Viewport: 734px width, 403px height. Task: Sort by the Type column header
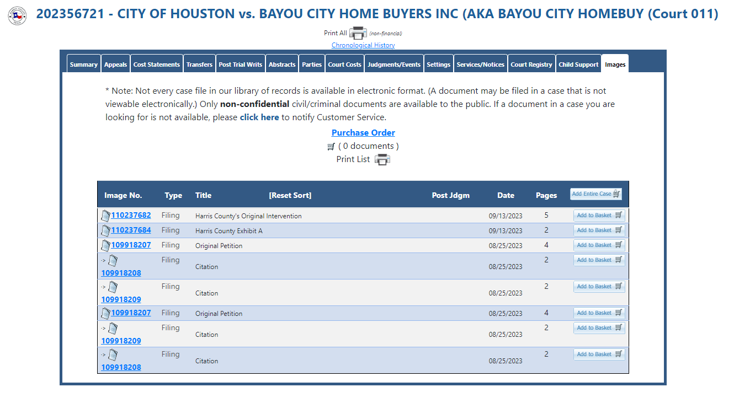tap(173, 195)
